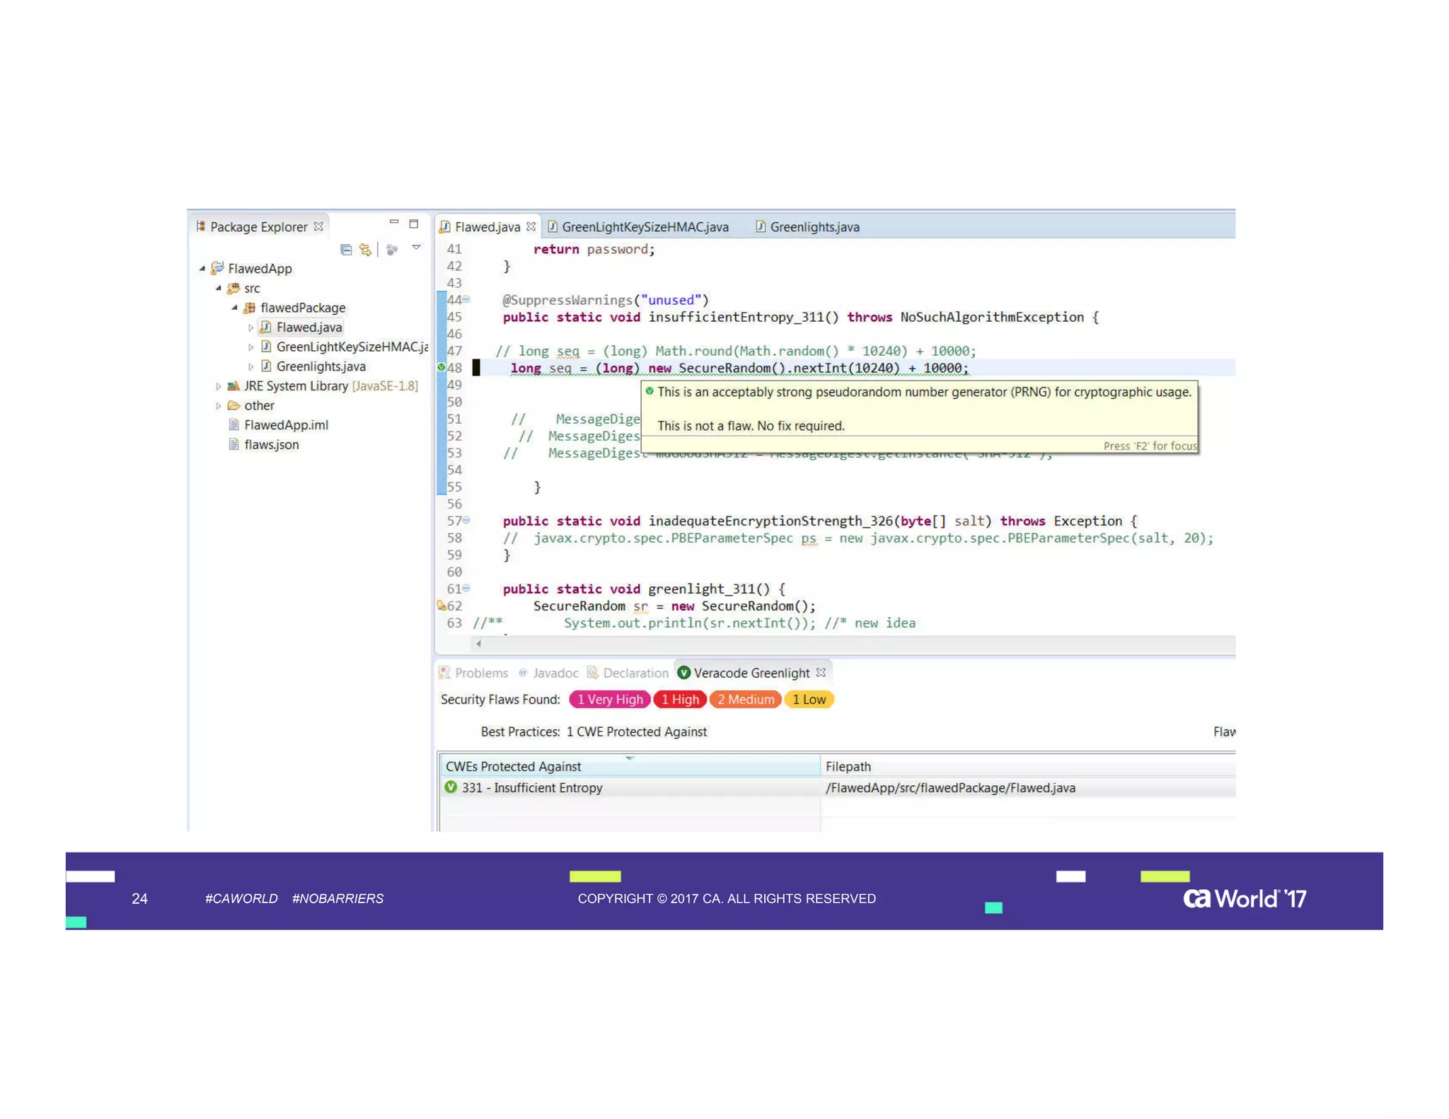Click the '2 Medium' flaw badge
This screenshot has width=1449, height=1119.
pos(745,700)
